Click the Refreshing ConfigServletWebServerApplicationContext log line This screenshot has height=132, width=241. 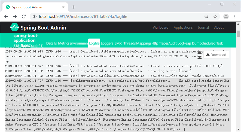pyautogui.click(x=118, y=56)
